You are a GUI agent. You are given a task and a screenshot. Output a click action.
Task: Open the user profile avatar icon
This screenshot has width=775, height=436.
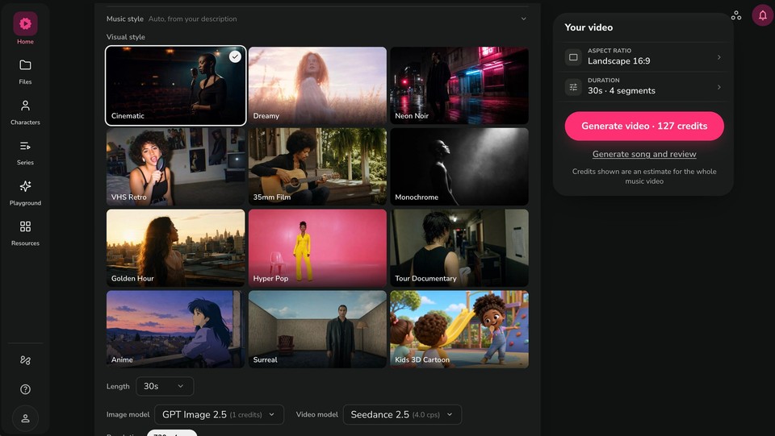click(25, 418)
